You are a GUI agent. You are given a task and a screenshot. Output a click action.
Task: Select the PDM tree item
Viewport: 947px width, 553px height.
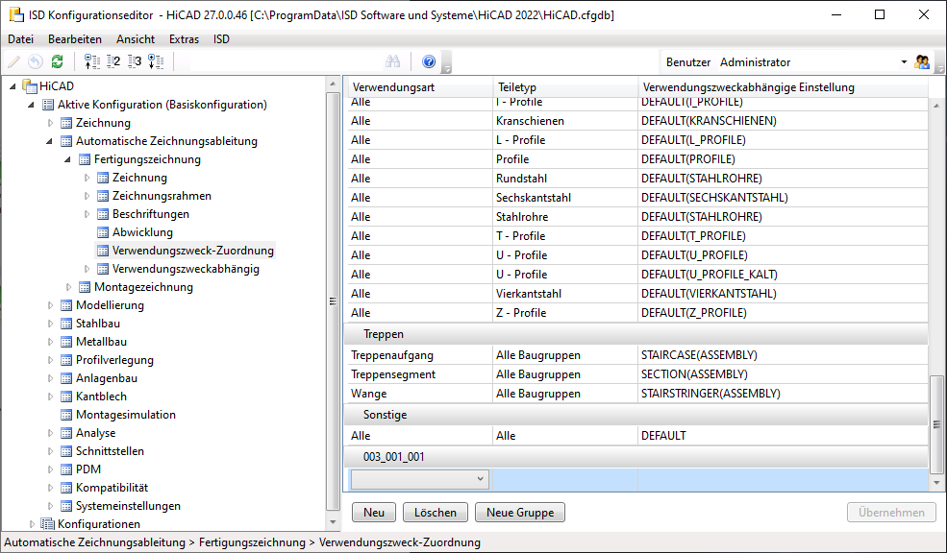click(x=88, y=469)
